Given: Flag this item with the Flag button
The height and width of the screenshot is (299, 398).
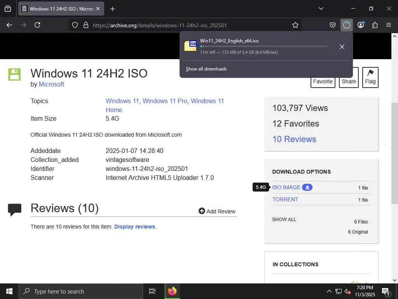Looking at the screenshot, I should [x=370, y=77].
